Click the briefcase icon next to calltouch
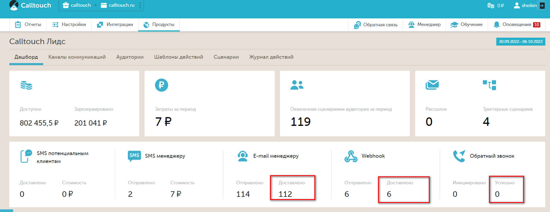The width and height of the screenshot is (550, 212). pos(66,5)
